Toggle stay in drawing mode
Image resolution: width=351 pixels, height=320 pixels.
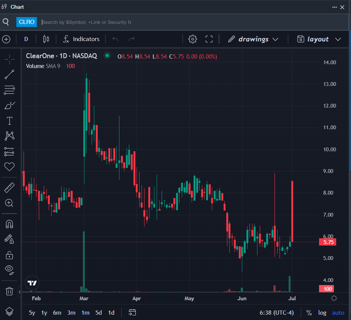point(10,239)
